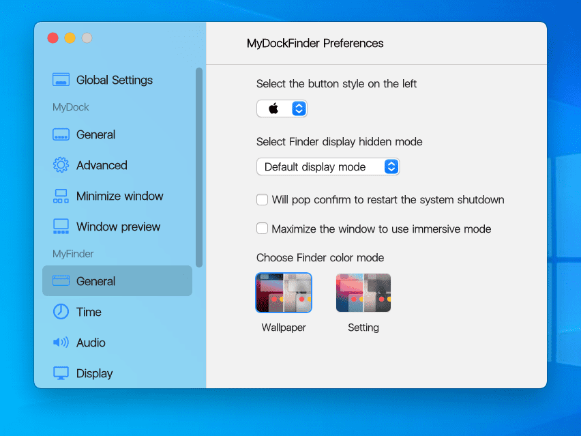Click the MyFinder General bar icon
This screenshot has height=436, width=581.
tap(61, 280)
